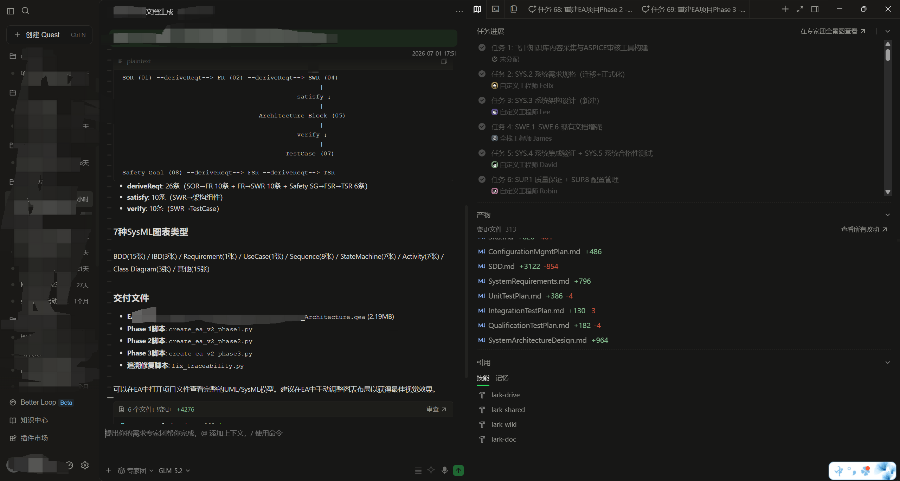Open Better Loop Beta

[41, 402]
